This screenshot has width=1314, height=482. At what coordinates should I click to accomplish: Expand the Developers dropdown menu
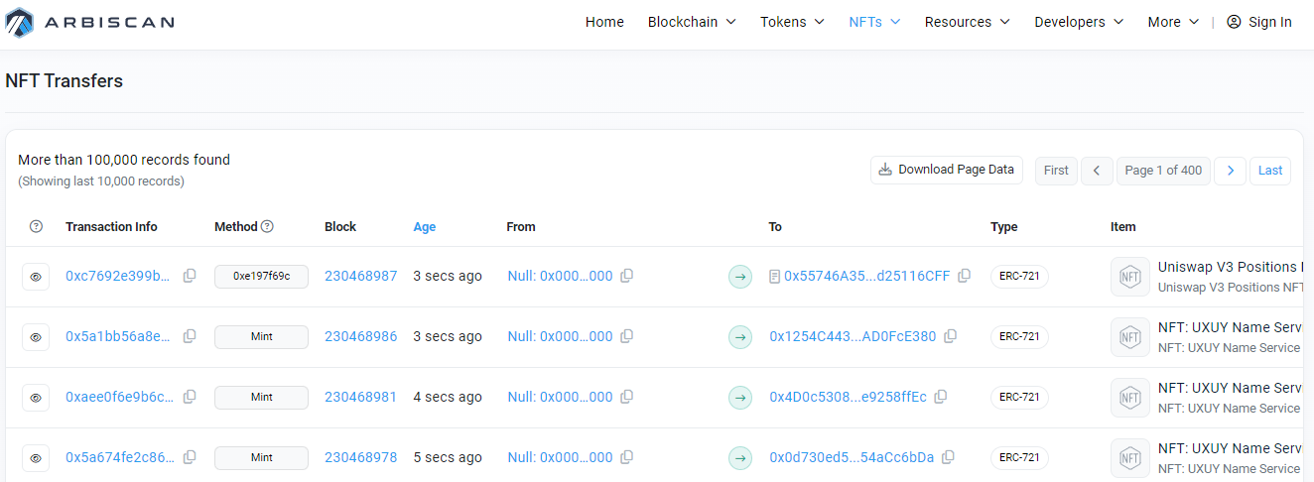[x=1079, y=22]
